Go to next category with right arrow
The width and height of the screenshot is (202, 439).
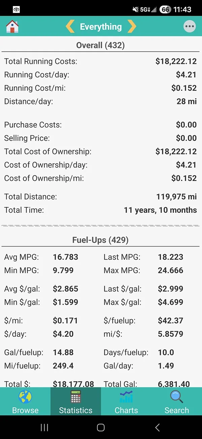point(132,27)
